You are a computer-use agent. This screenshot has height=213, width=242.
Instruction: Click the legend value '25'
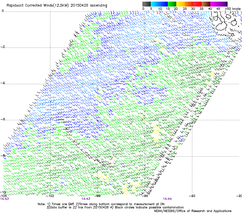[x=185, y=9]
